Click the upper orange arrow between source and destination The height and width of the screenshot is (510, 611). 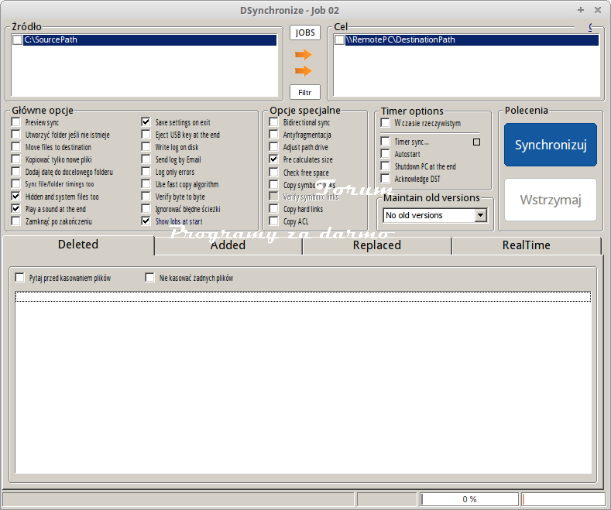point(304,54)
